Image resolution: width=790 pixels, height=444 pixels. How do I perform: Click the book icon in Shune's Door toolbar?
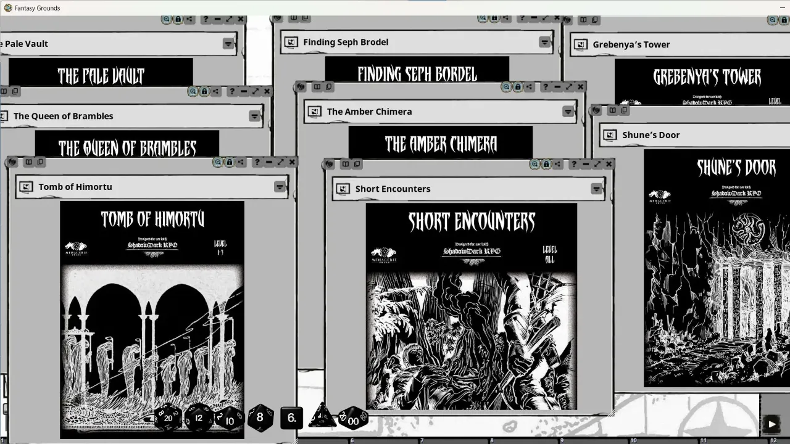coord(612,110)
